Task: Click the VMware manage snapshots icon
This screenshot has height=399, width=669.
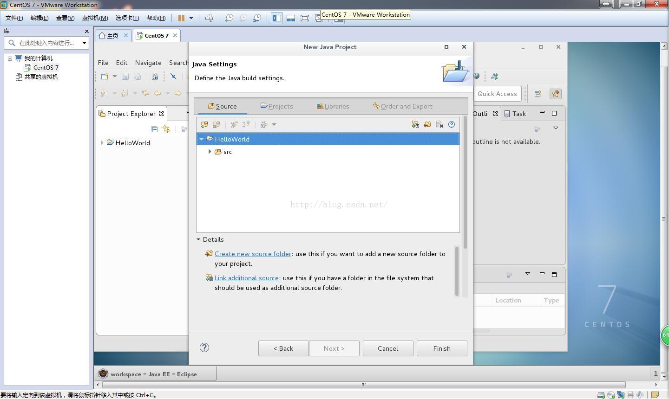Action: (x=257, y=18)
